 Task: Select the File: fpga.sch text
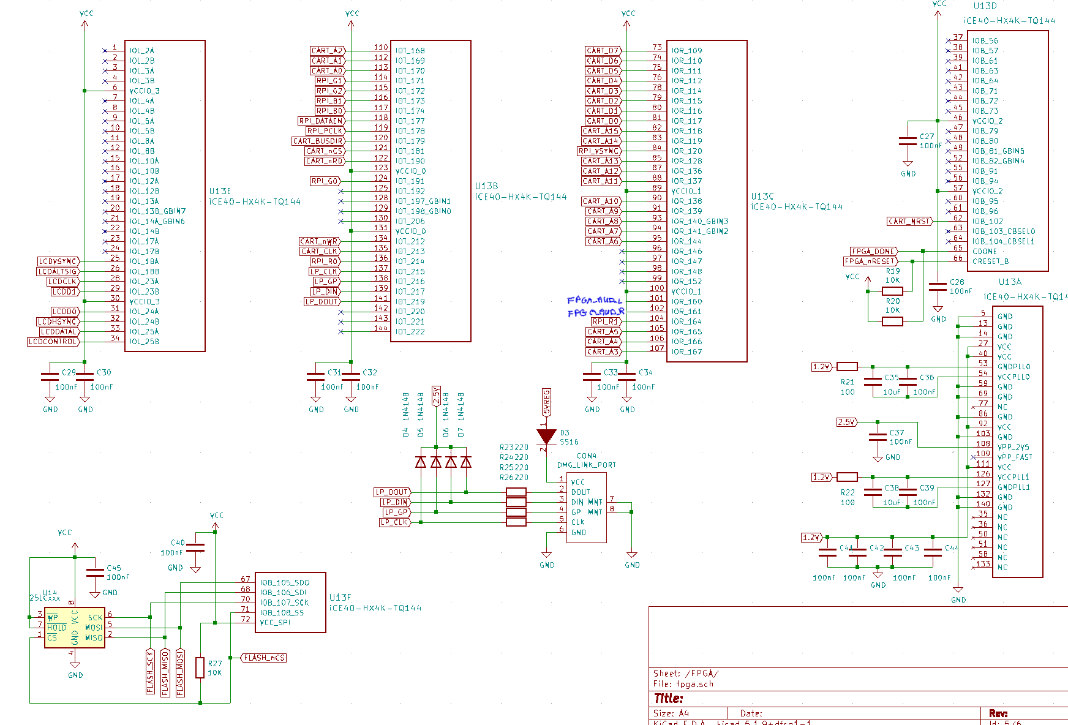click(x=683, y=684)
